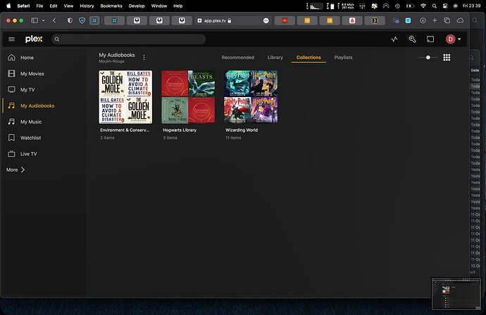Click the Cast screen icon
This screenshot has height=315, width=486.
[x=430, y=39]
